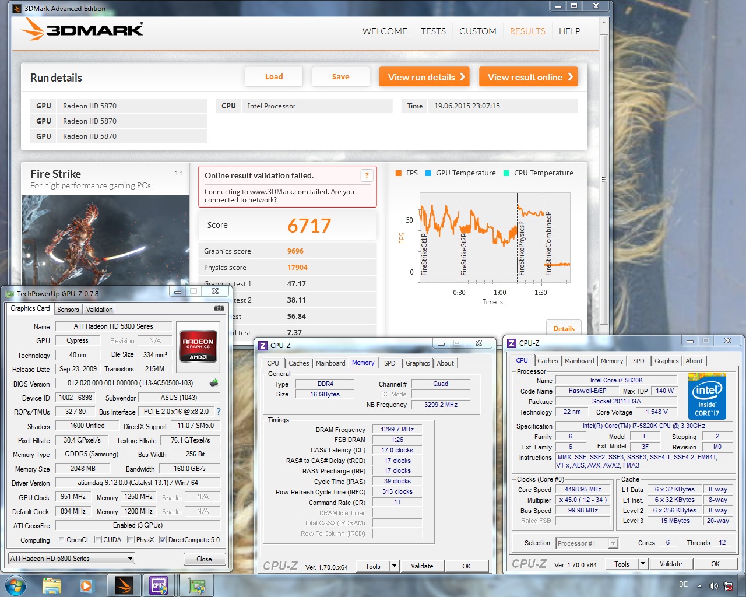
Task: Switch to SPD tab in CPU-Z Memory window
Action: point(390,363)
